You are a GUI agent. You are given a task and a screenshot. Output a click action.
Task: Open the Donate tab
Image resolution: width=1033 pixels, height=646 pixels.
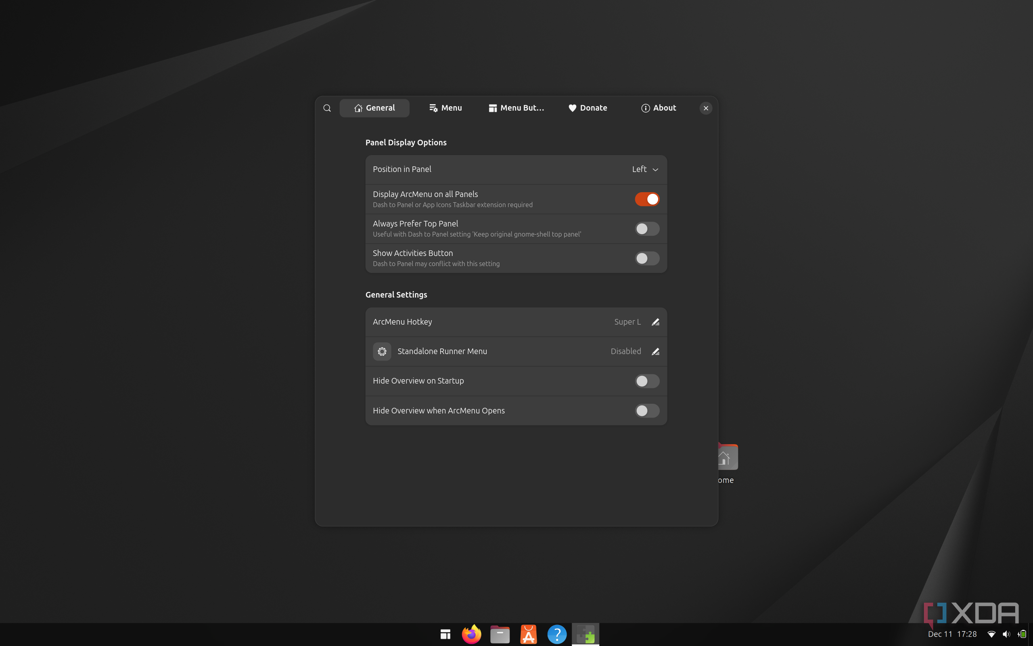click(588, 108)
